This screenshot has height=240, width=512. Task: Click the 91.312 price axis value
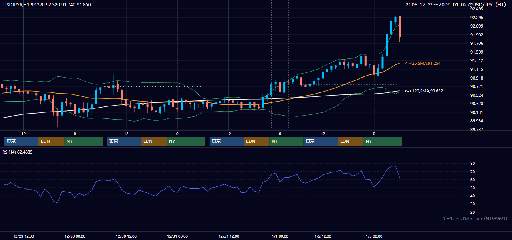click(476, 60)
